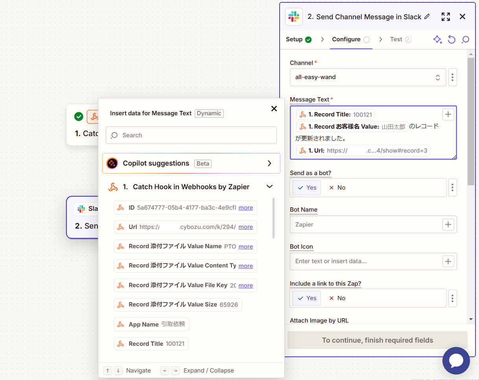Click the Slack app icon in step header
The height and width of the screenshot is (380, 479).
tap(294, 17)
